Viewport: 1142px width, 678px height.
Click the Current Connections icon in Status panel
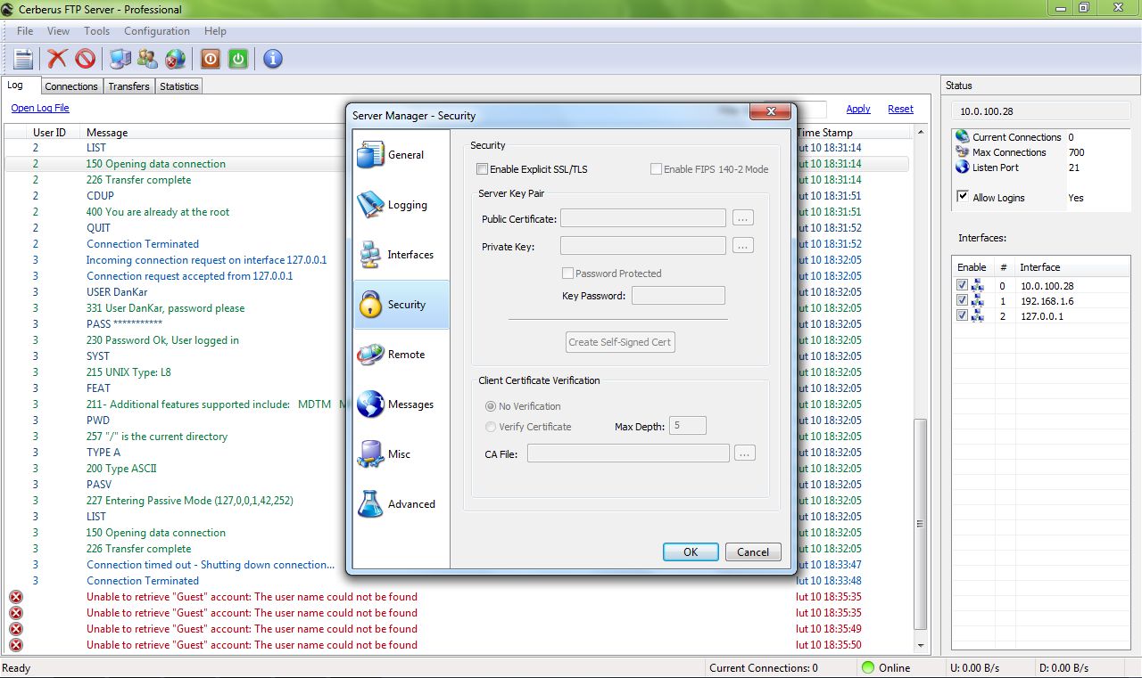pos(962,137)
